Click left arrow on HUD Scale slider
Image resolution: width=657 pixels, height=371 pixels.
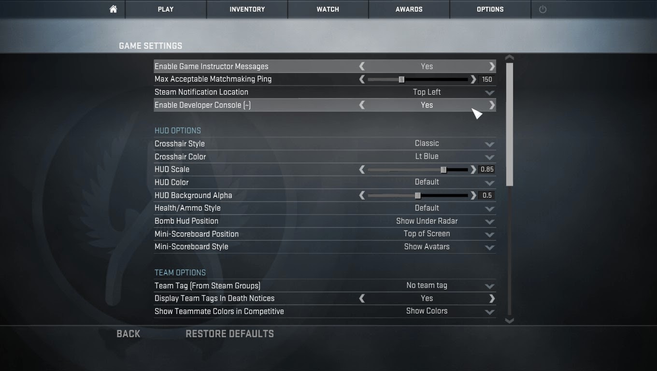click(362, 170)
